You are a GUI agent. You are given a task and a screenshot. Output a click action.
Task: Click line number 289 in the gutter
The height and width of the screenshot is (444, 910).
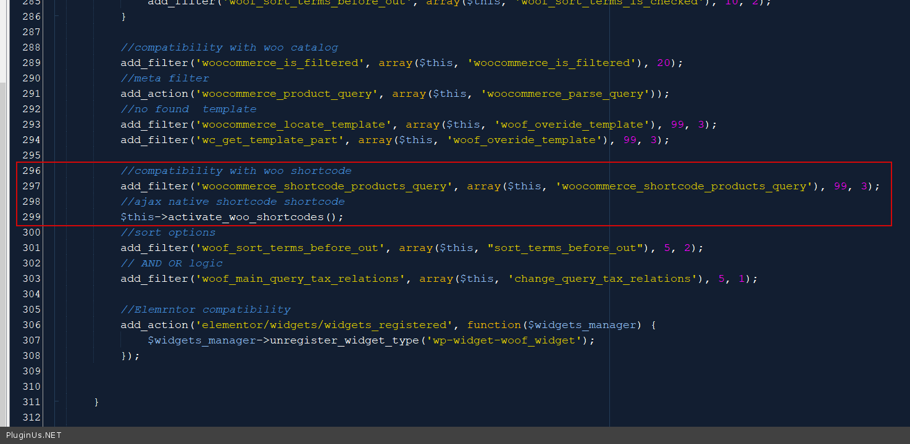coord(30,63)
